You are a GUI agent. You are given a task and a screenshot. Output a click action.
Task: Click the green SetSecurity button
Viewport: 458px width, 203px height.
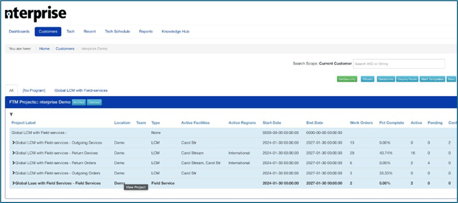[x=347, y=79]
